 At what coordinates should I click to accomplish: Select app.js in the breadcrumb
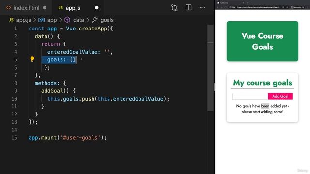click(24, 20)
